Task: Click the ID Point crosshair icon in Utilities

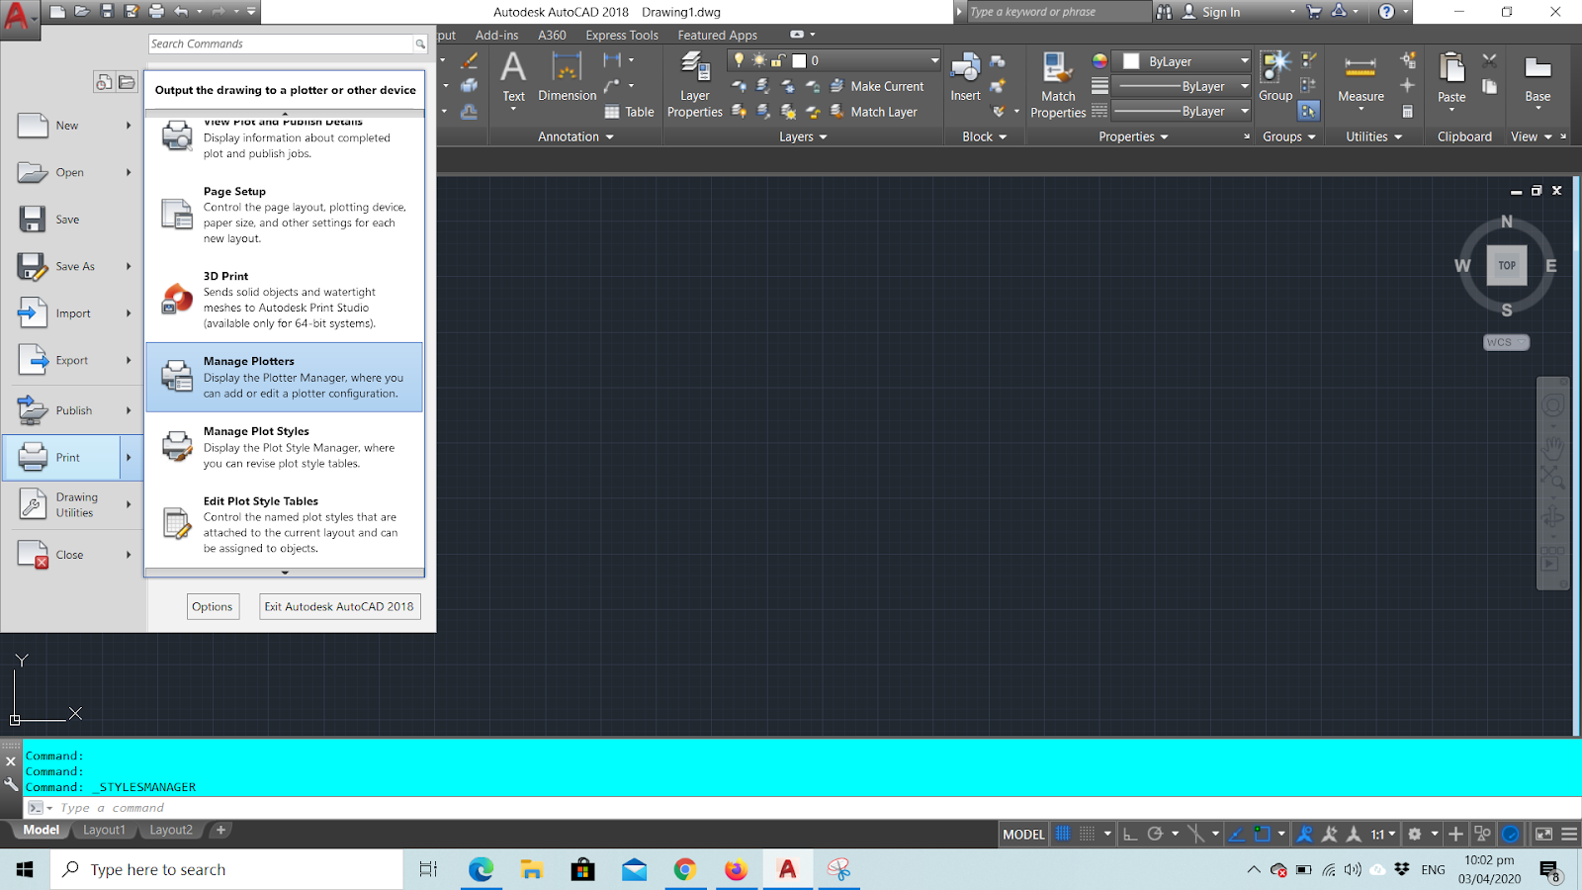Action: 1408,86
